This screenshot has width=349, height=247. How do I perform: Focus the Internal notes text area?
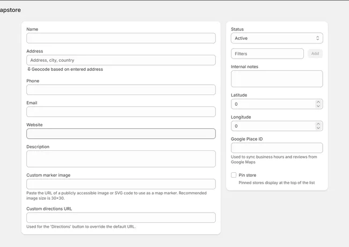pos(277,79)
